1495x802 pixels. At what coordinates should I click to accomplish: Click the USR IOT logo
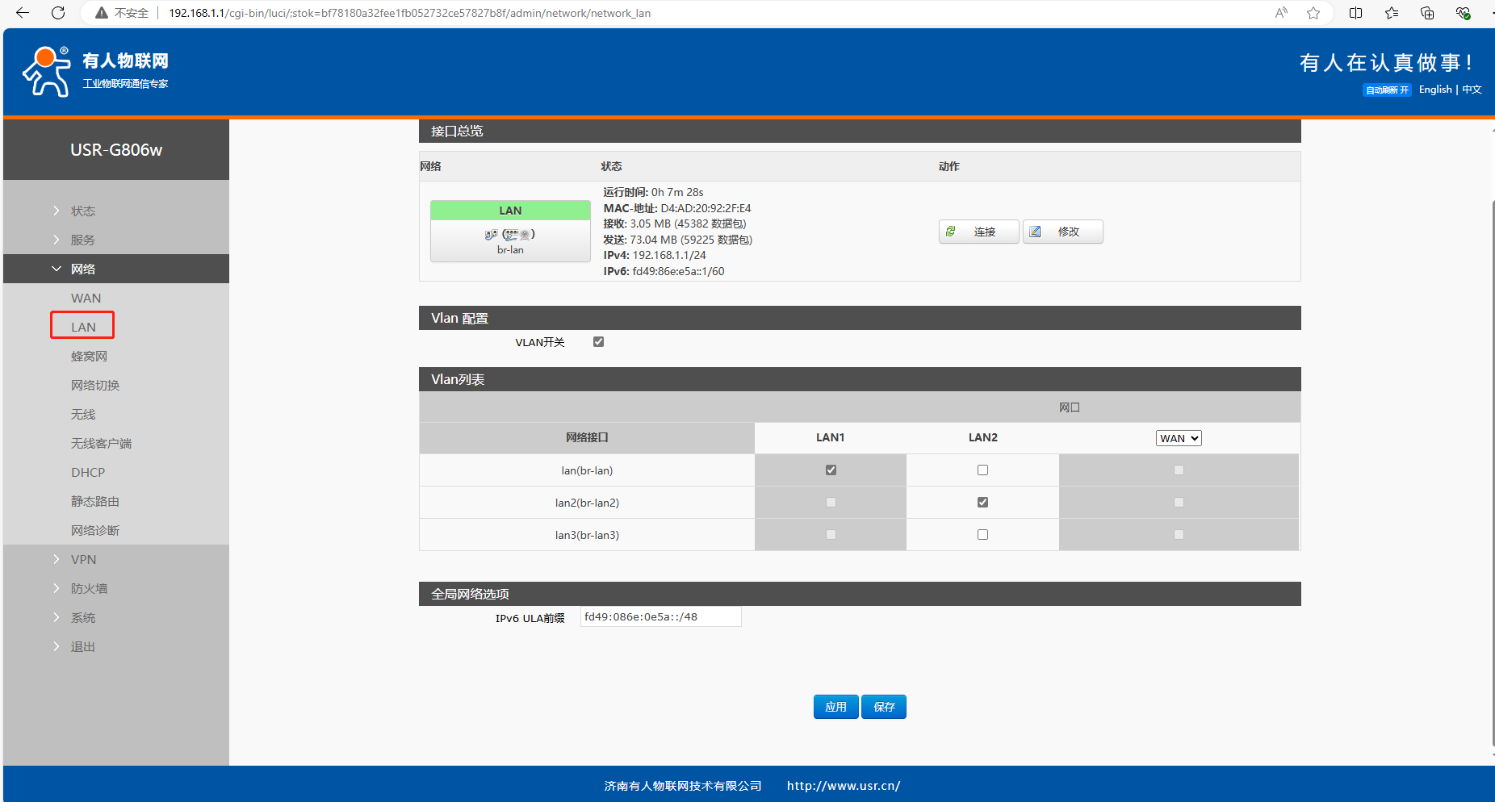pyautogui.click(x=95, y=71)
